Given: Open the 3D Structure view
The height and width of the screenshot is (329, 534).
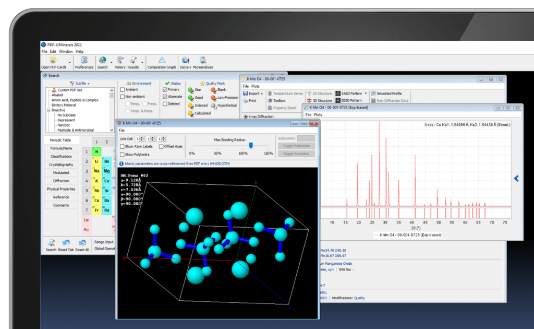Looking at the screenshot, I should [x=319, y=101].
